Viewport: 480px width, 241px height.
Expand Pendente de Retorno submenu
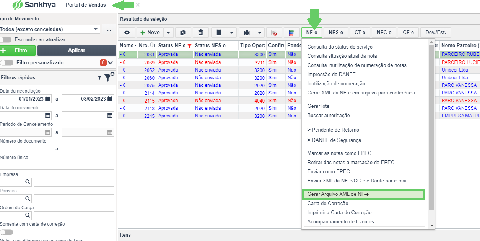point(333,130)
